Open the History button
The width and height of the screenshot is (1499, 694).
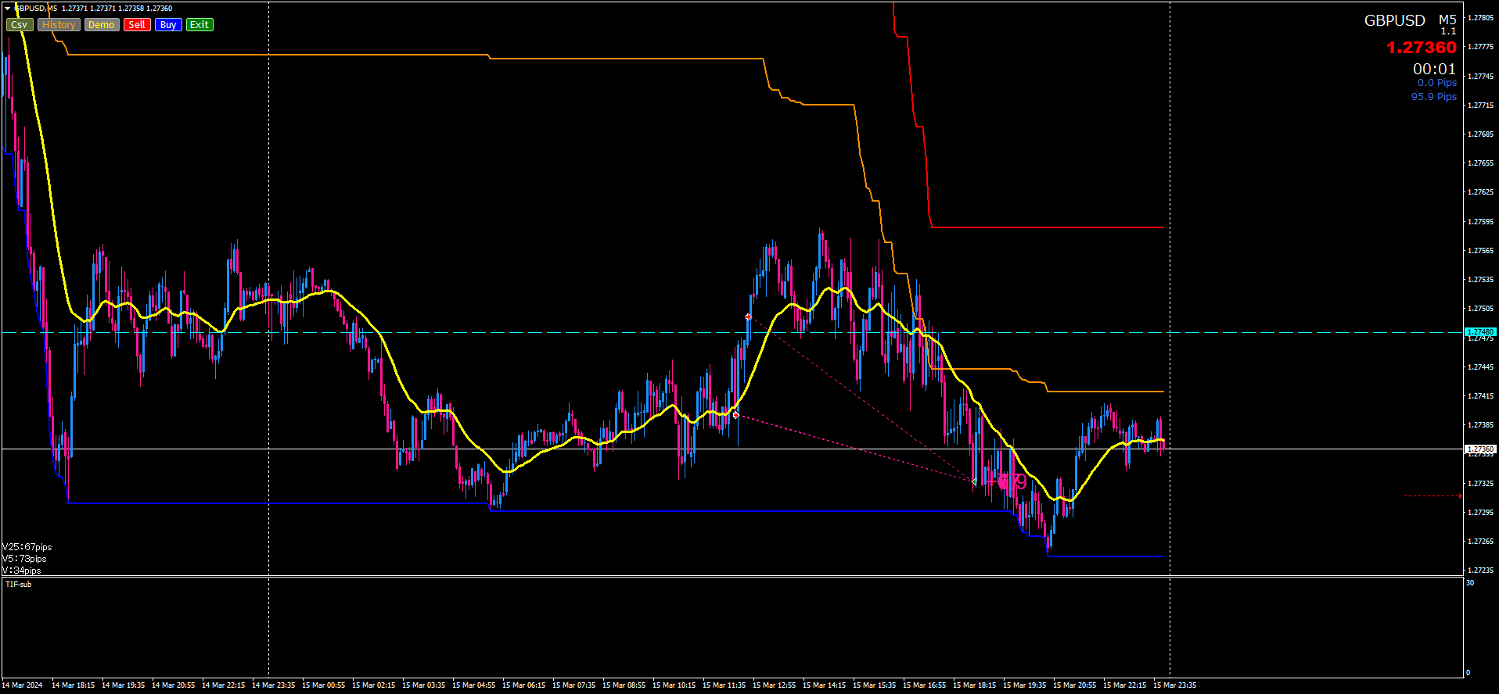click(x=59, y=25)
